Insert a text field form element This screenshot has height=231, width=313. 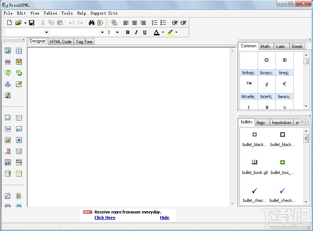coord(19,118)
